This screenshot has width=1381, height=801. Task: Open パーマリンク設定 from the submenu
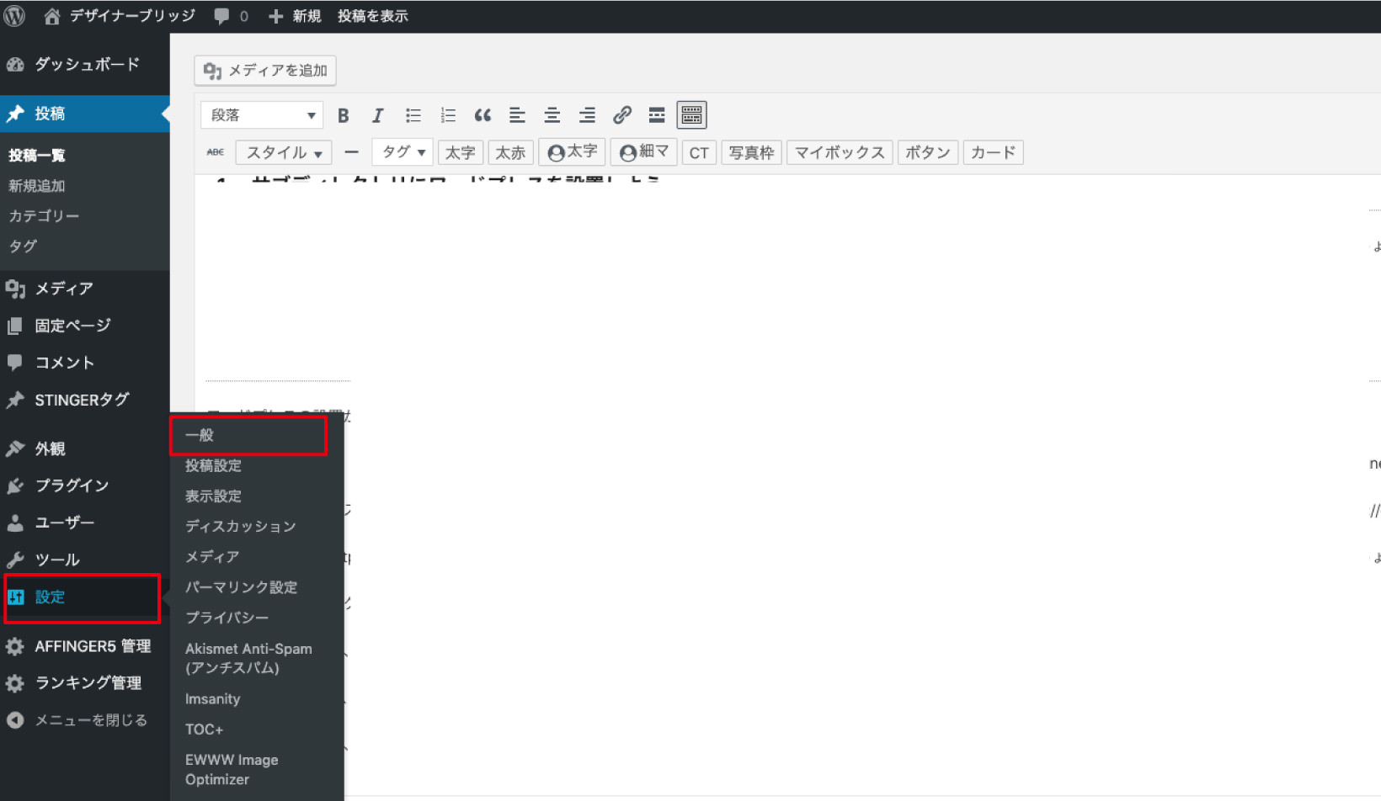coord(241,587)
